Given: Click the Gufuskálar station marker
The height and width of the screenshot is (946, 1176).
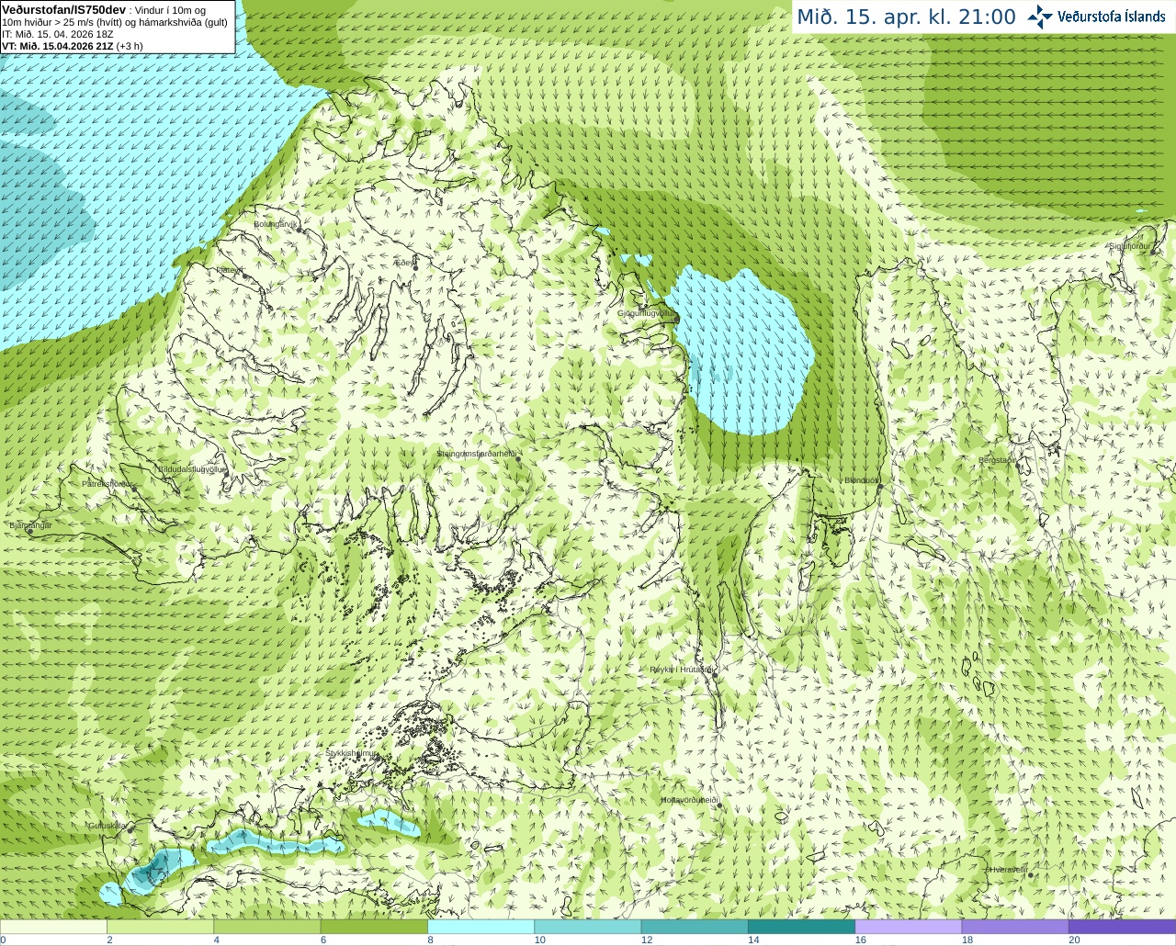Looking at the screenshot, I should coord(130,829).
